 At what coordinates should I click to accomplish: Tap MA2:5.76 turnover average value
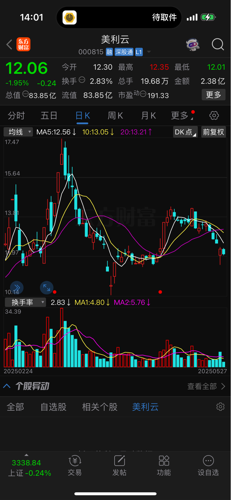[132, 302]
